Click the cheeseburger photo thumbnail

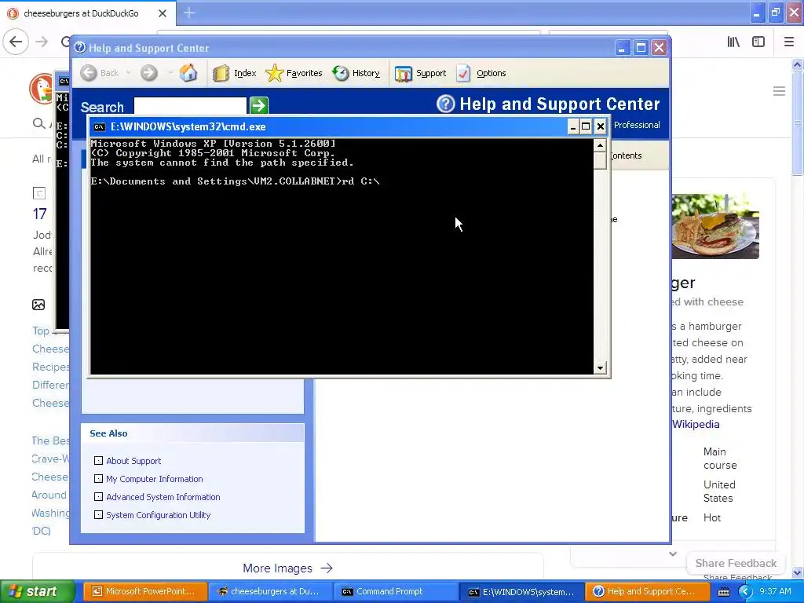[x=715, y=226]
